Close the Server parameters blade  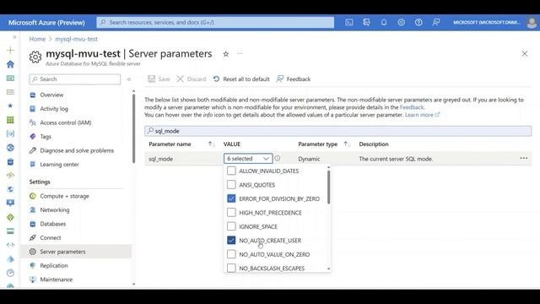[x=525, y=54]
